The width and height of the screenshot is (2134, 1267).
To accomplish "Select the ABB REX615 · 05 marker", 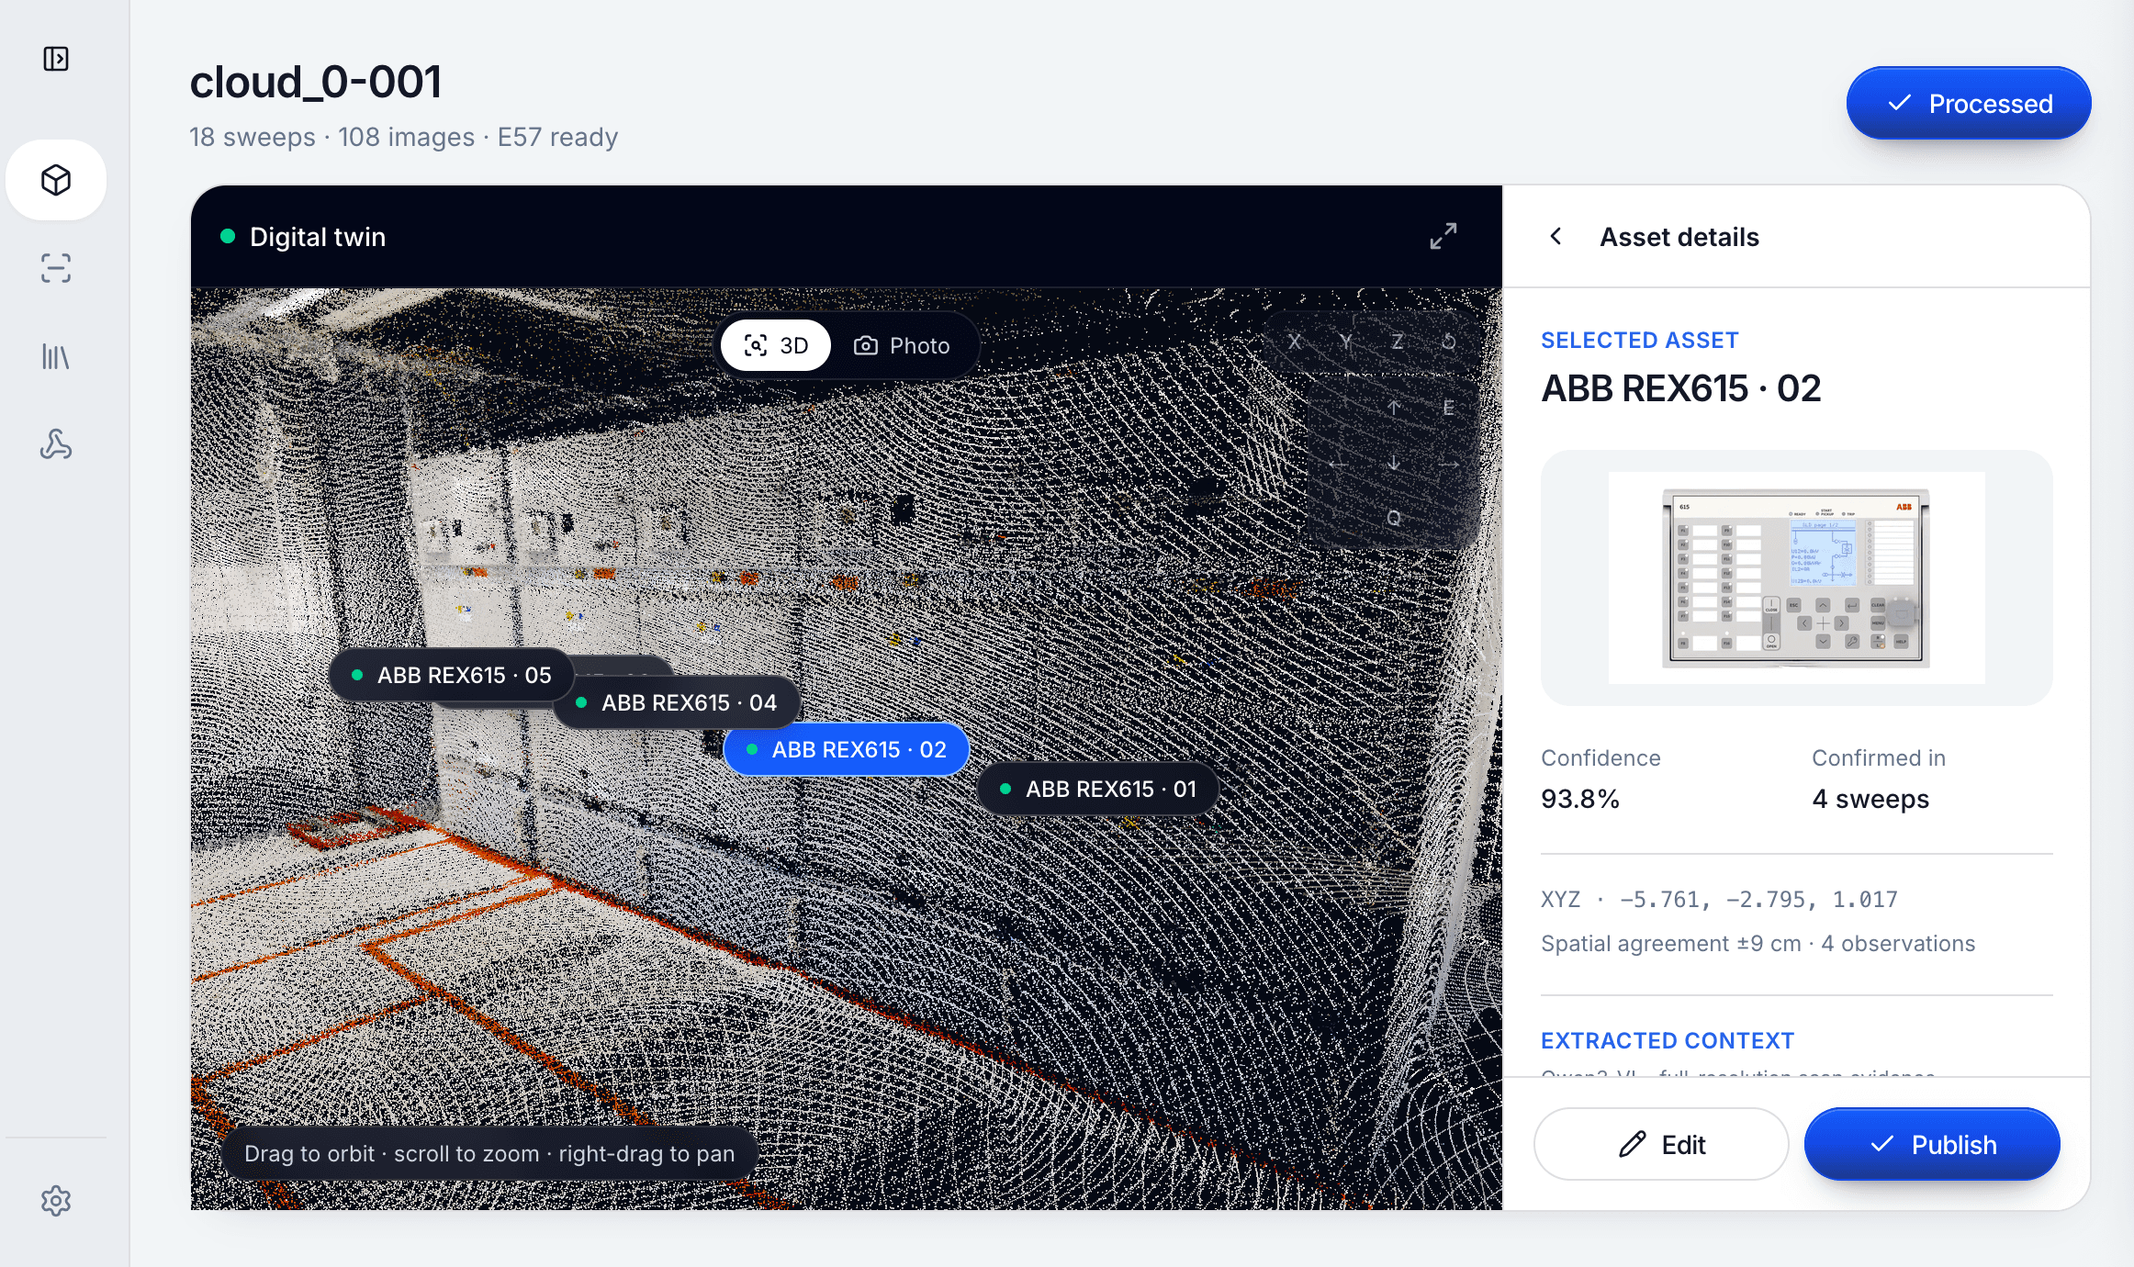I will [x=452, y=675].
